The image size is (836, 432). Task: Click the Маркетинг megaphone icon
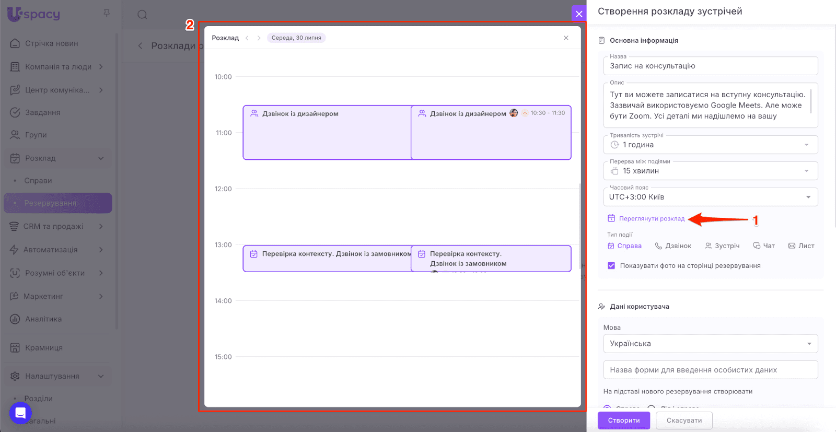[x=14, y=296]
